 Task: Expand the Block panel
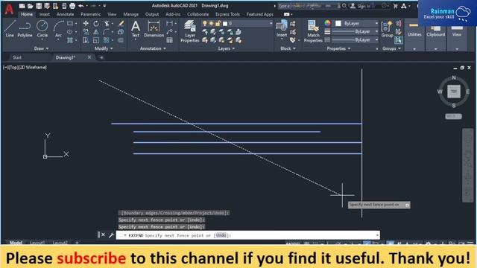[288, 48]
